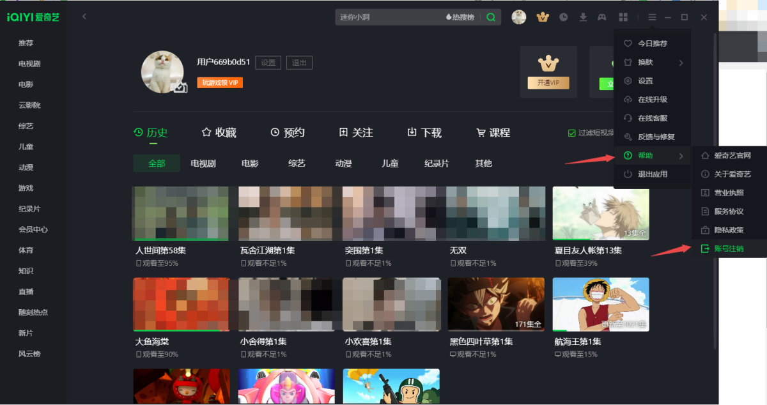
Task: Select the 全部 history filter
Action: pyautogui.click(x=157, y=164)
